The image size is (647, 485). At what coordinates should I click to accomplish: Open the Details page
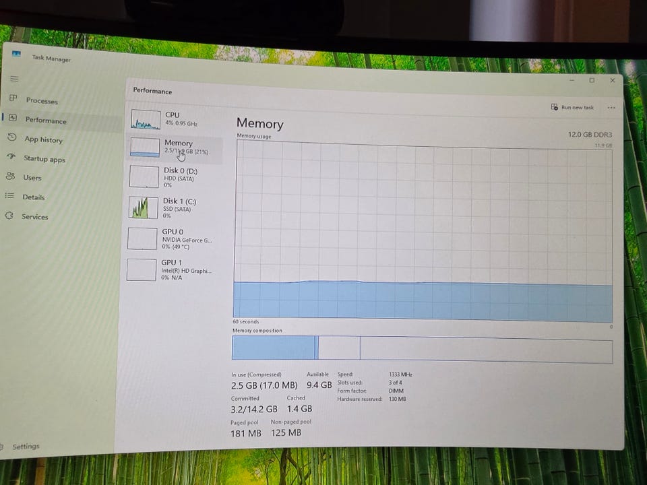click(x=34, y=197)
